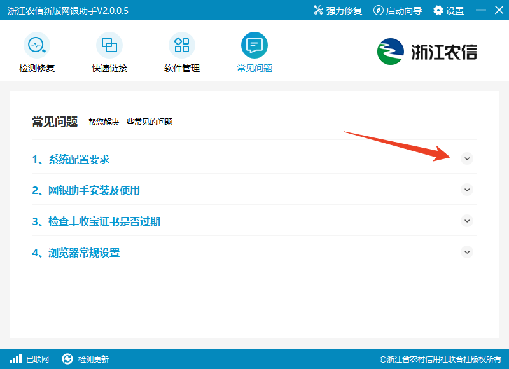Expand the 系统配置要求 chevron
The height and width of the screenshot is (369, 509).
(467, 158)
